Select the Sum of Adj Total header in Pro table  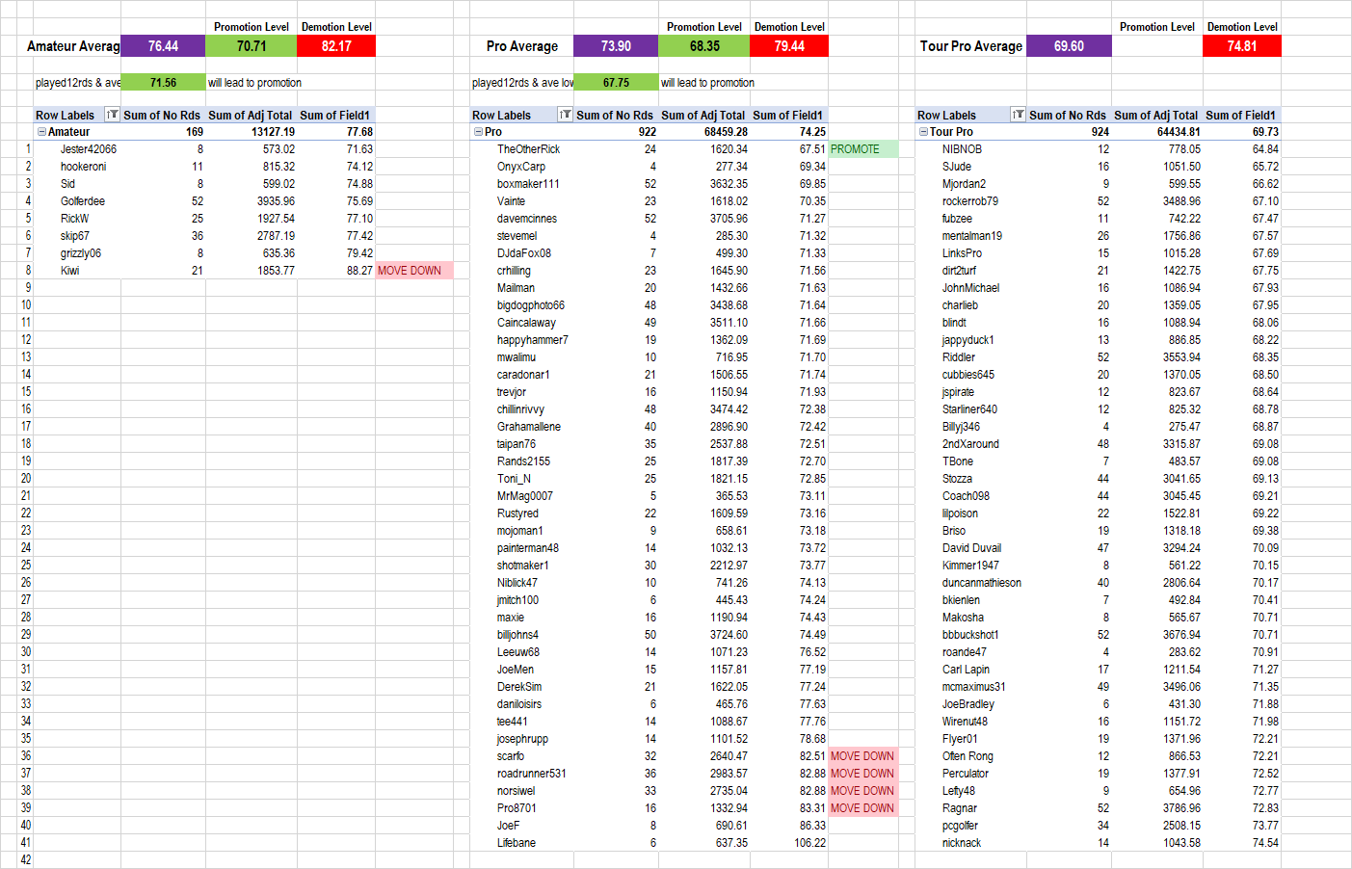(703, 115)
